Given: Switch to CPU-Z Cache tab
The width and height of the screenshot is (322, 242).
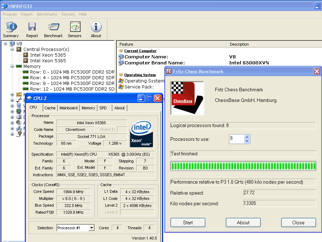Looking at the screenshot, I should point(50,108).
